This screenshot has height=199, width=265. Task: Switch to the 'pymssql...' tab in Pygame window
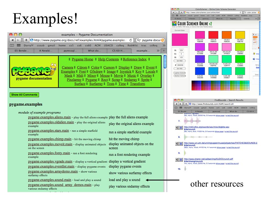coord(70,51)
